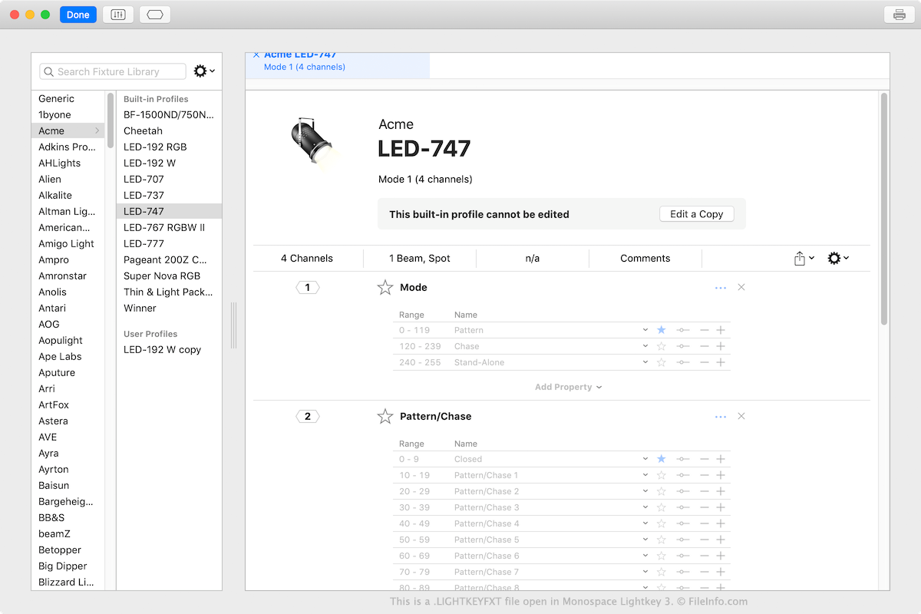Click plus icon in Closed range row
The height and width of the screenshot is (614, 921).
coord(721,459)
